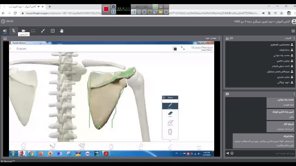Take a screenshot with recorder camera icon
The image size is (296, 166).
coord(113,6)
